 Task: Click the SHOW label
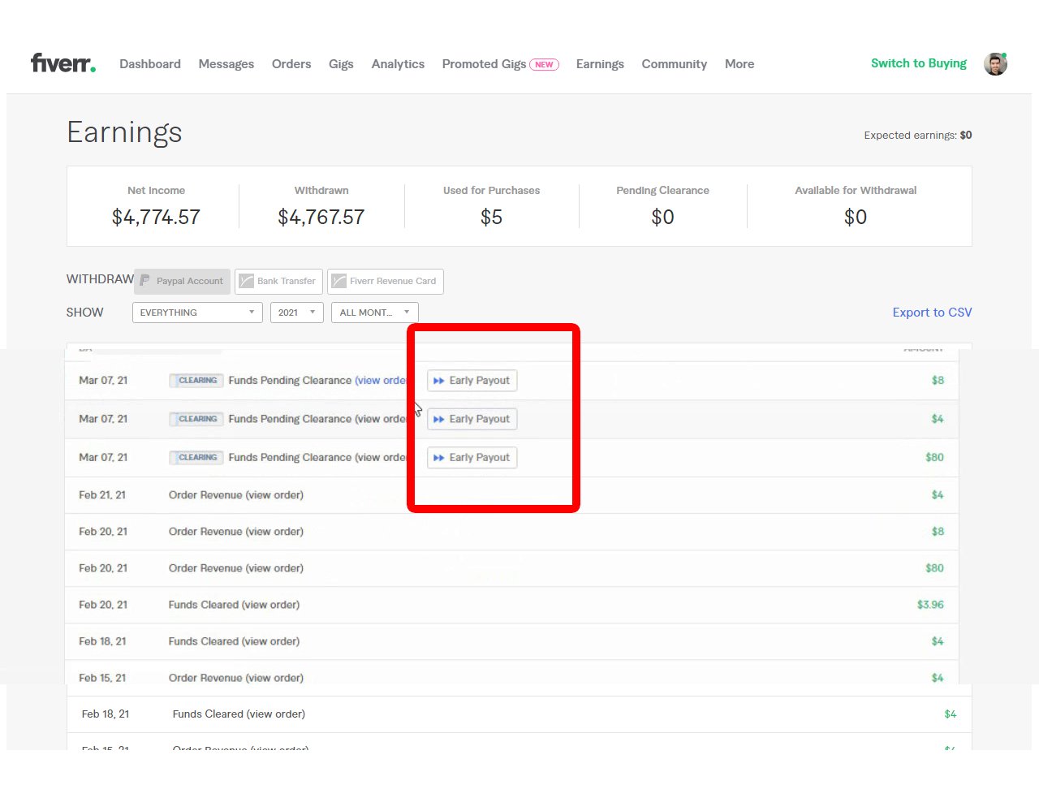click(85, 313)
